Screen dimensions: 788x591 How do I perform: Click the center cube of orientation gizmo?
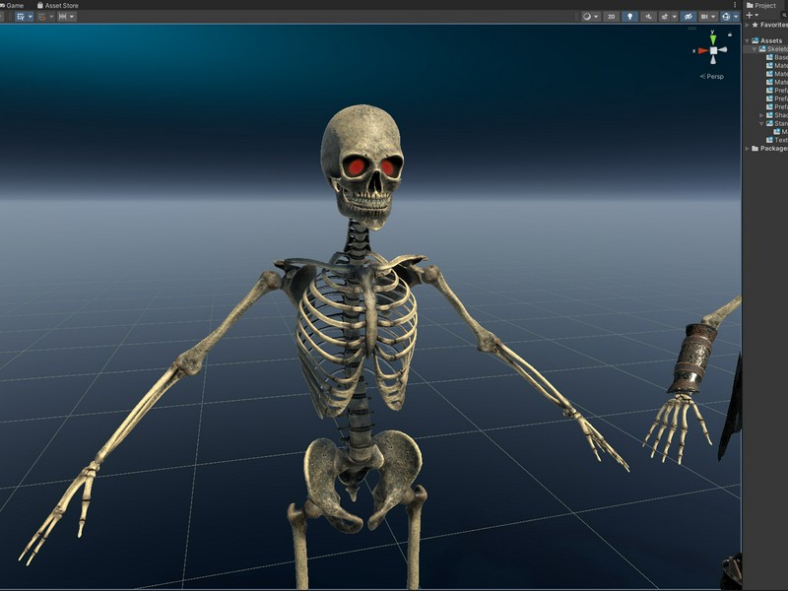713,51
